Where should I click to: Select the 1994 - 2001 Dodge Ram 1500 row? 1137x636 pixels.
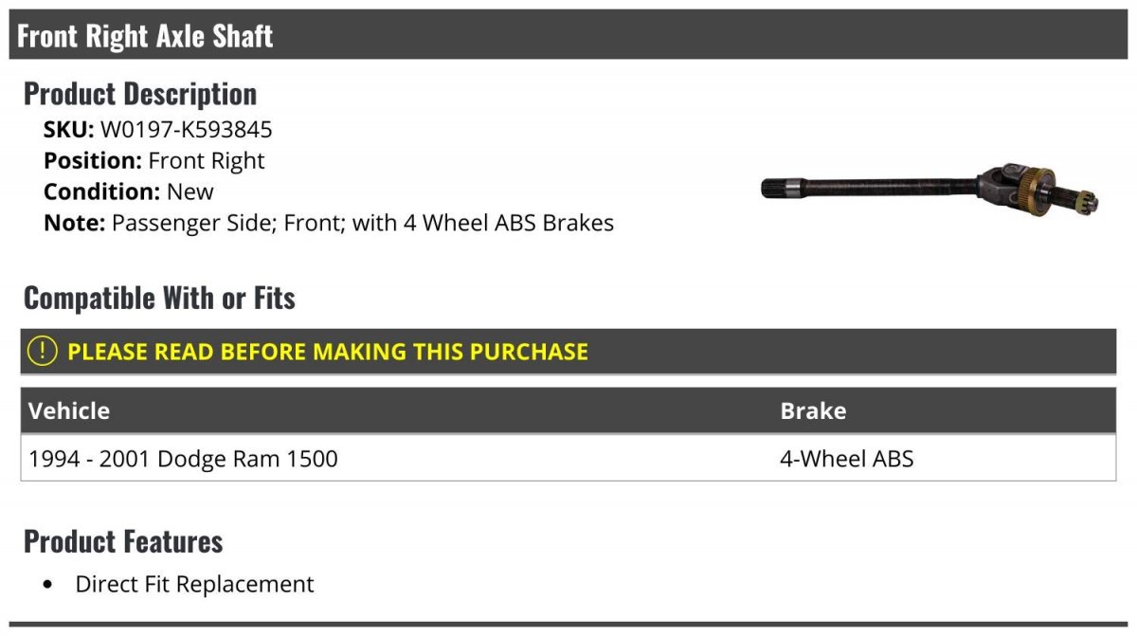tap(568, 459)
